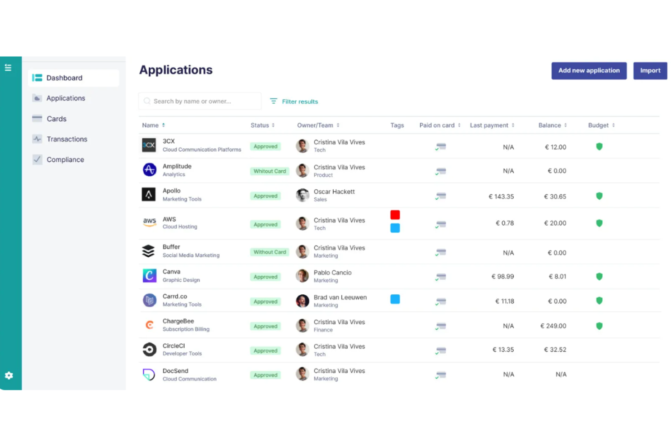Select the AWS application icon
The height and width of the screenshot is (447, 671).
[149, 222]
